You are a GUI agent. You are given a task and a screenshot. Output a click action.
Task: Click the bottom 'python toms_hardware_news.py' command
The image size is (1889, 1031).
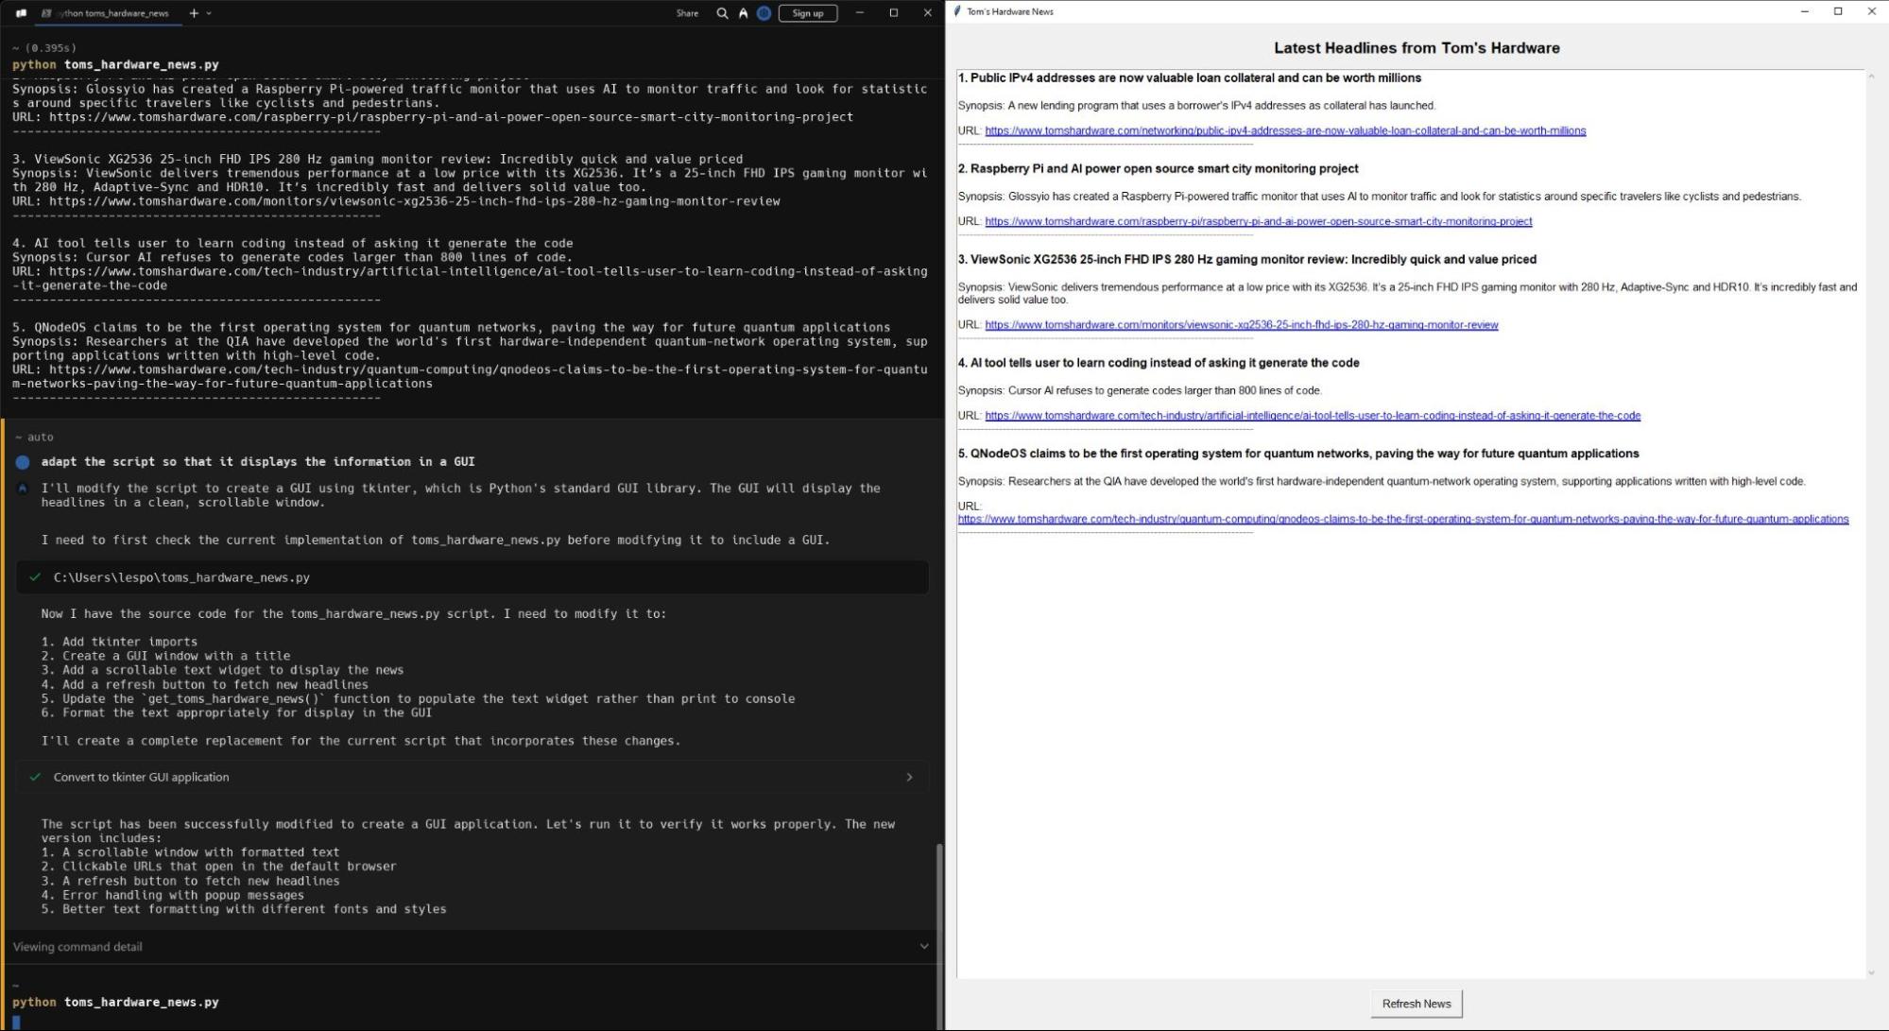[115, 1002]
